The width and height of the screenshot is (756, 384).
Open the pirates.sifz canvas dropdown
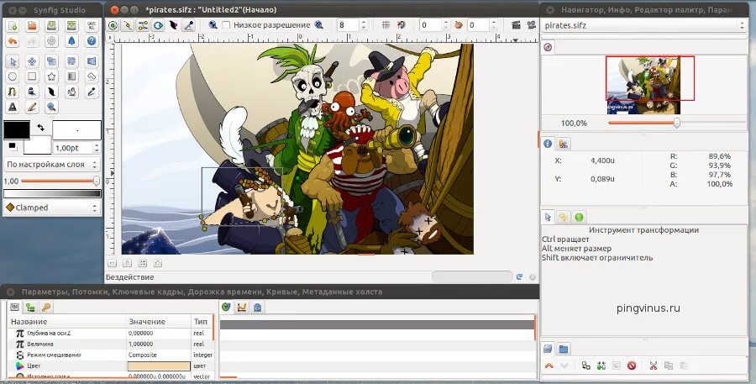(x=644, y=25)
